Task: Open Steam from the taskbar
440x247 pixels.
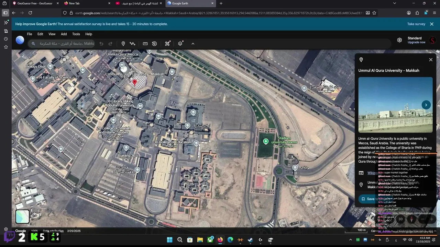Action: click(x=250, y=240)
